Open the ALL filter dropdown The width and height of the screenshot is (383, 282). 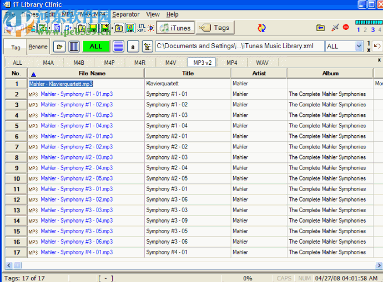[359, 47]
